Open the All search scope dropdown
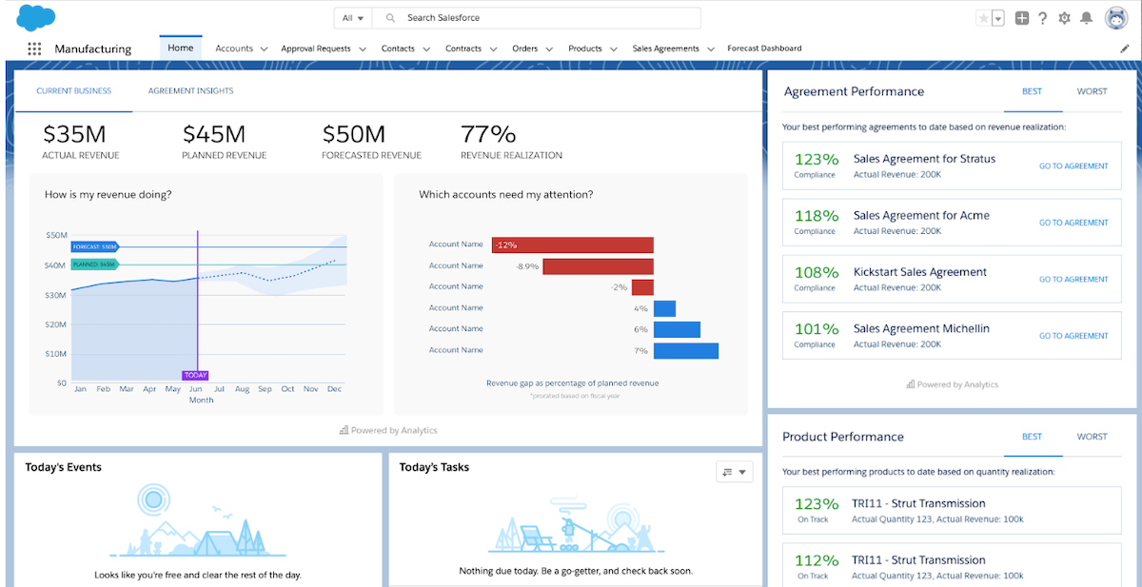 coord(353,18)
